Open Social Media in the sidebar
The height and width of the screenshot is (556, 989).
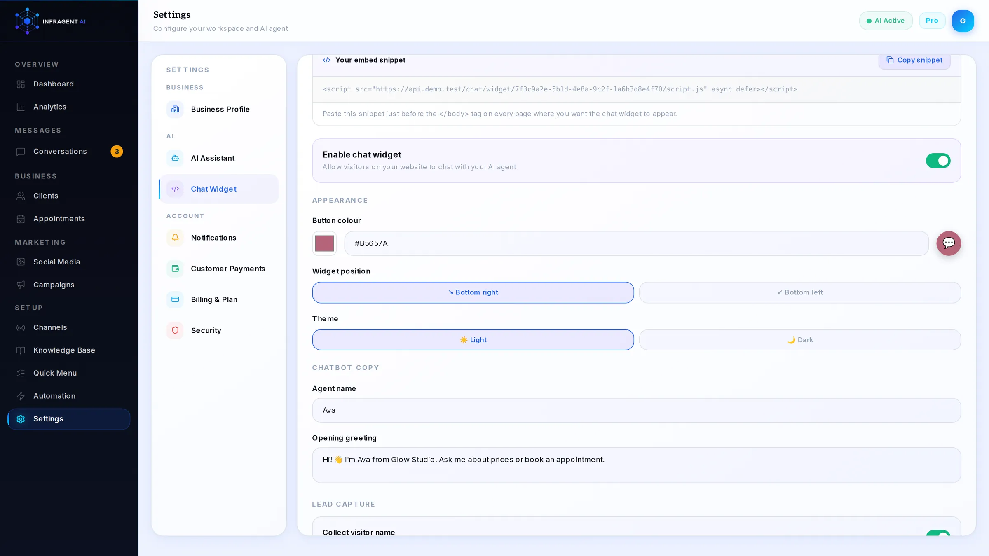click(69, 262)
